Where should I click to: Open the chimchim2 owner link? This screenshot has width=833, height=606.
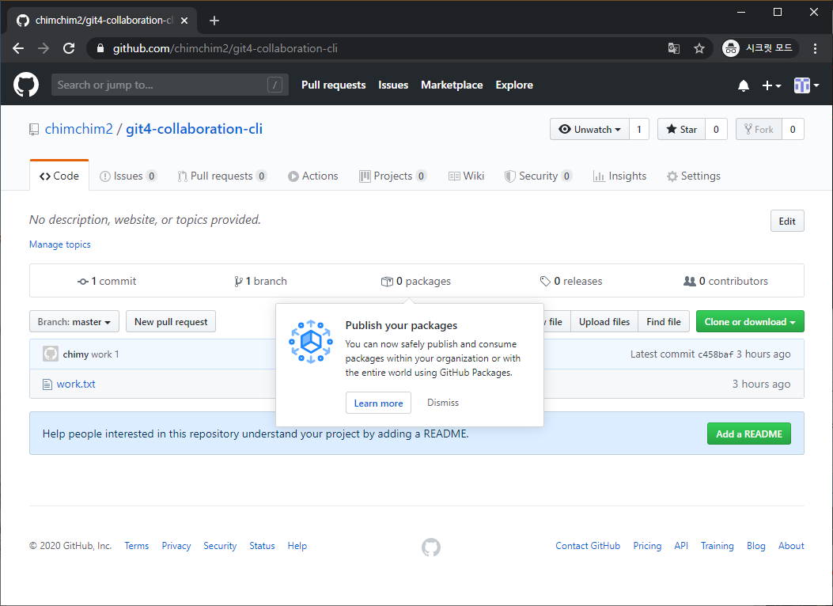coord(78,129)
